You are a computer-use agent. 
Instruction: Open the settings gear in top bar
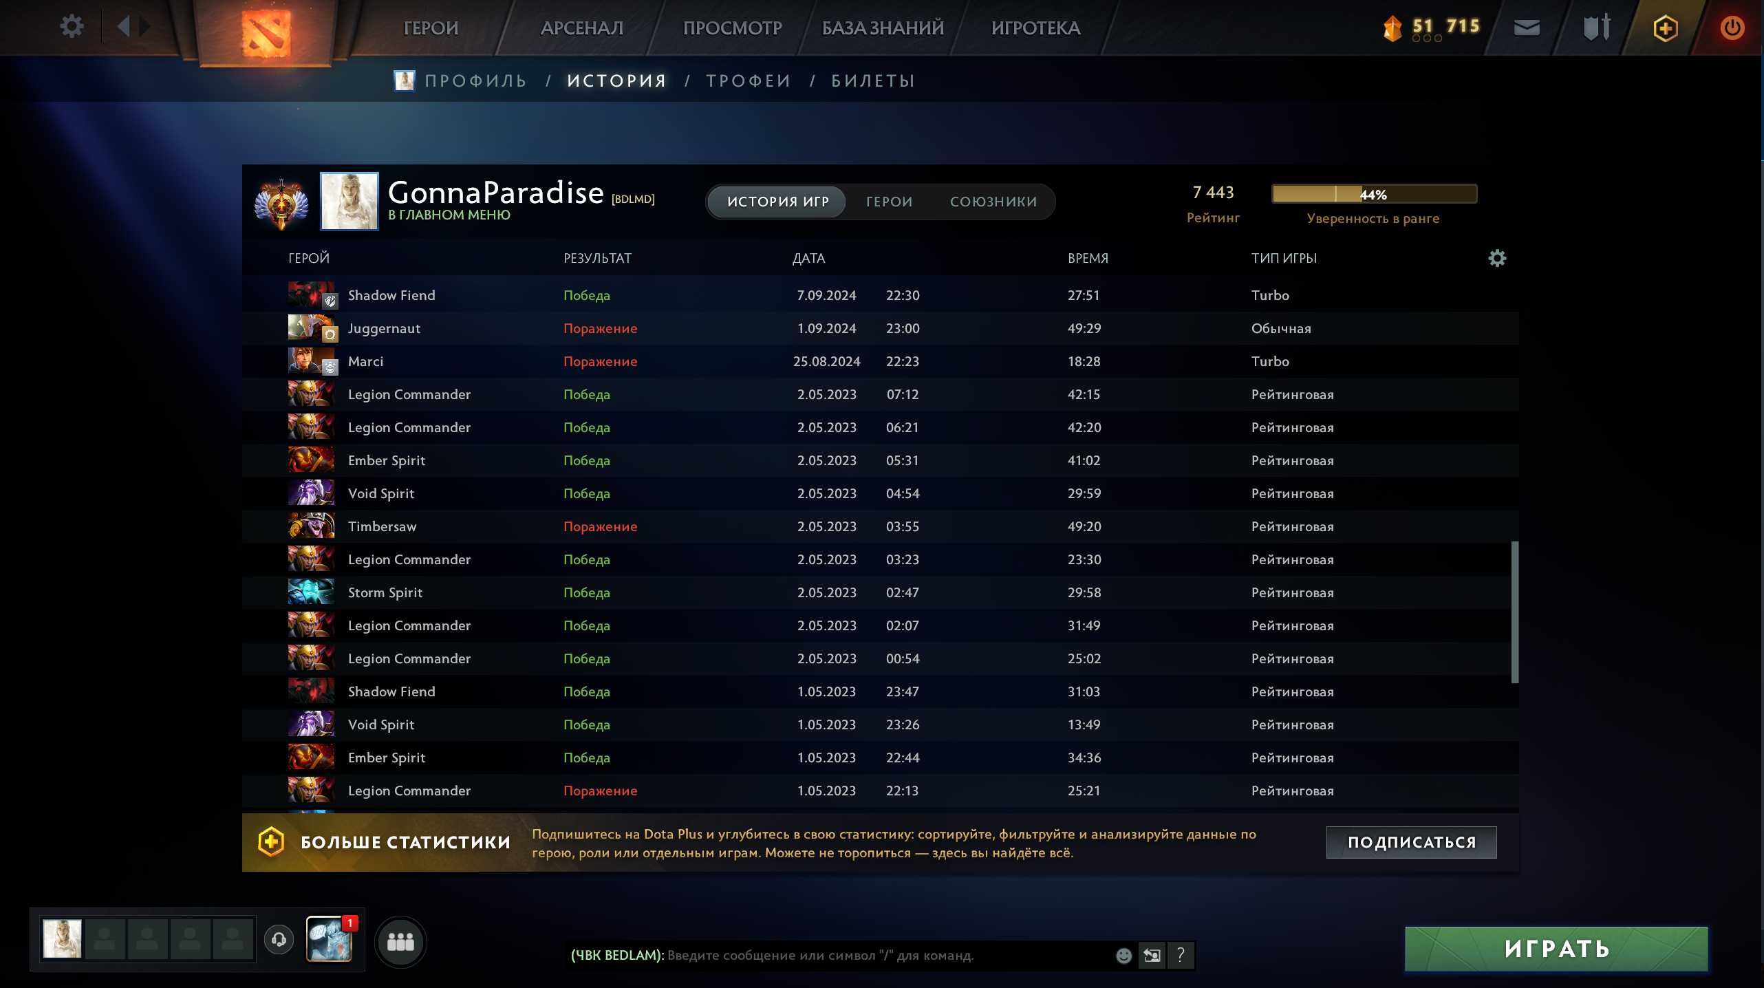tap(72, 27)
